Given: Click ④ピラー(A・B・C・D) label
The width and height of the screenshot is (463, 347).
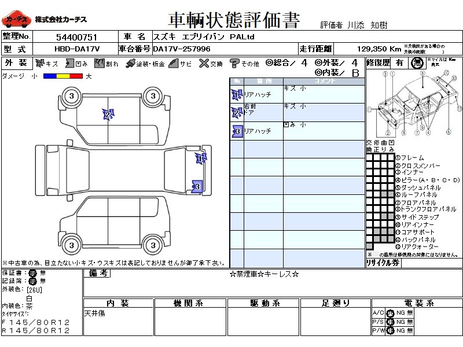Looking at the screenshot, I should click(x=428, y=180).
